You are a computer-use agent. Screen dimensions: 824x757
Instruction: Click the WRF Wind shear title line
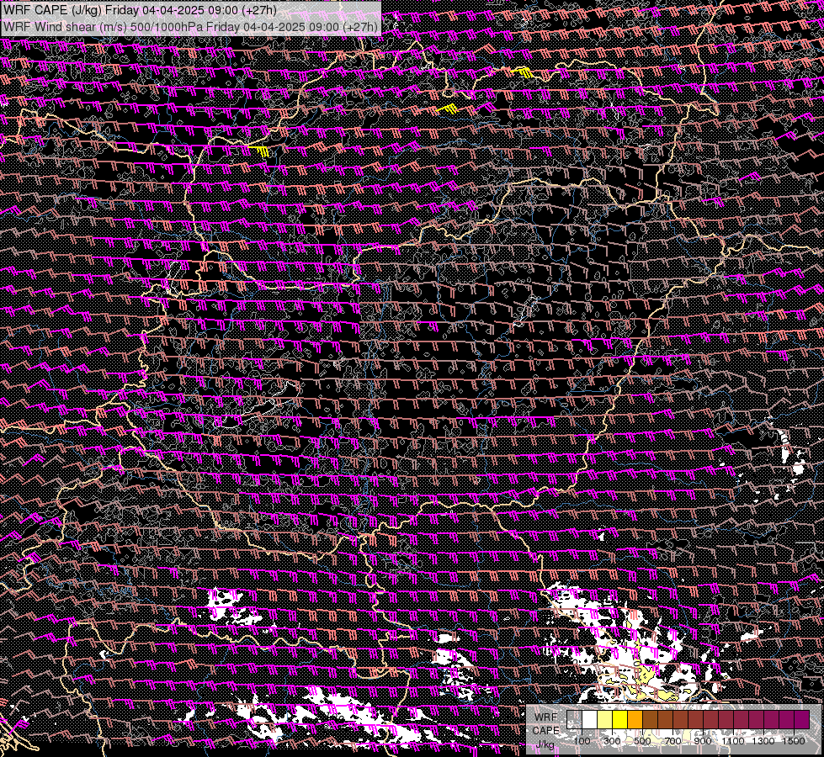coord(189,26)
